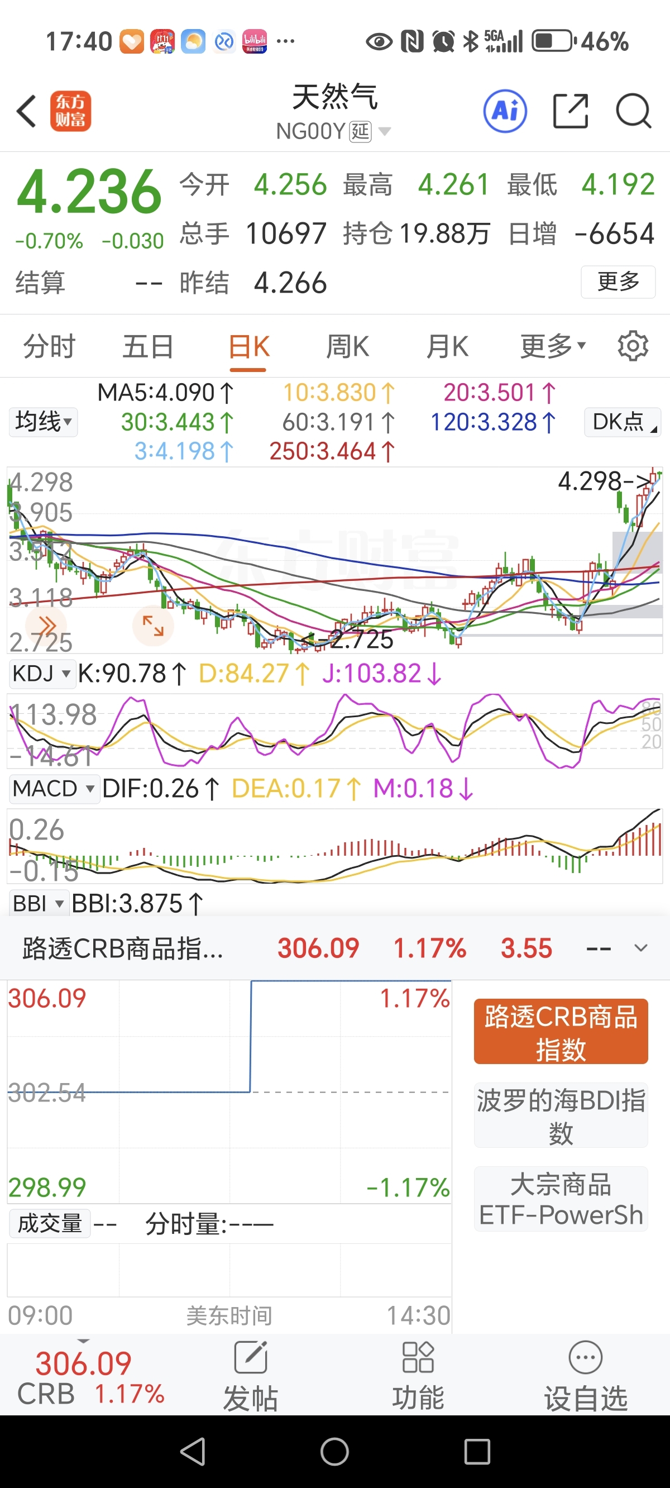Switch to the 分时 tab

[x=49, y=346]
